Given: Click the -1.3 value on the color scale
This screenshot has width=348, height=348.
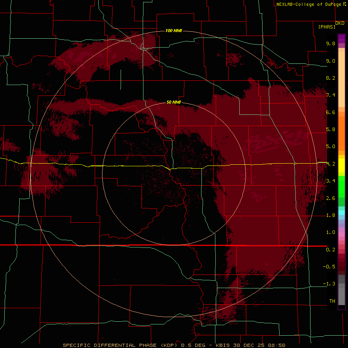Looking at the screenshot, I should (x=329, y=284).
